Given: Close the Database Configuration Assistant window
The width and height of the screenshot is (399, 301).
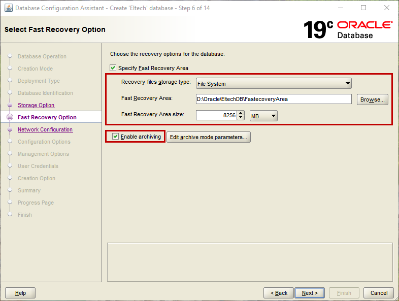Looking at the screenshot, I should pyautogui.click(x=386, y=8).
